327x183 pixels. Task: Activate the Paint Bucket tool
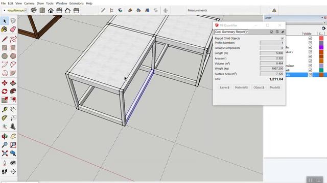5,29
